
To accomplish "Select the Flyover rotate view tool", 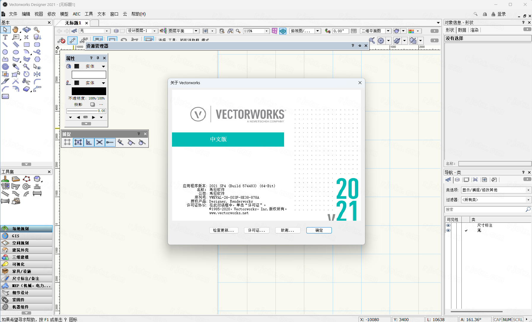I will pos(26,30).
